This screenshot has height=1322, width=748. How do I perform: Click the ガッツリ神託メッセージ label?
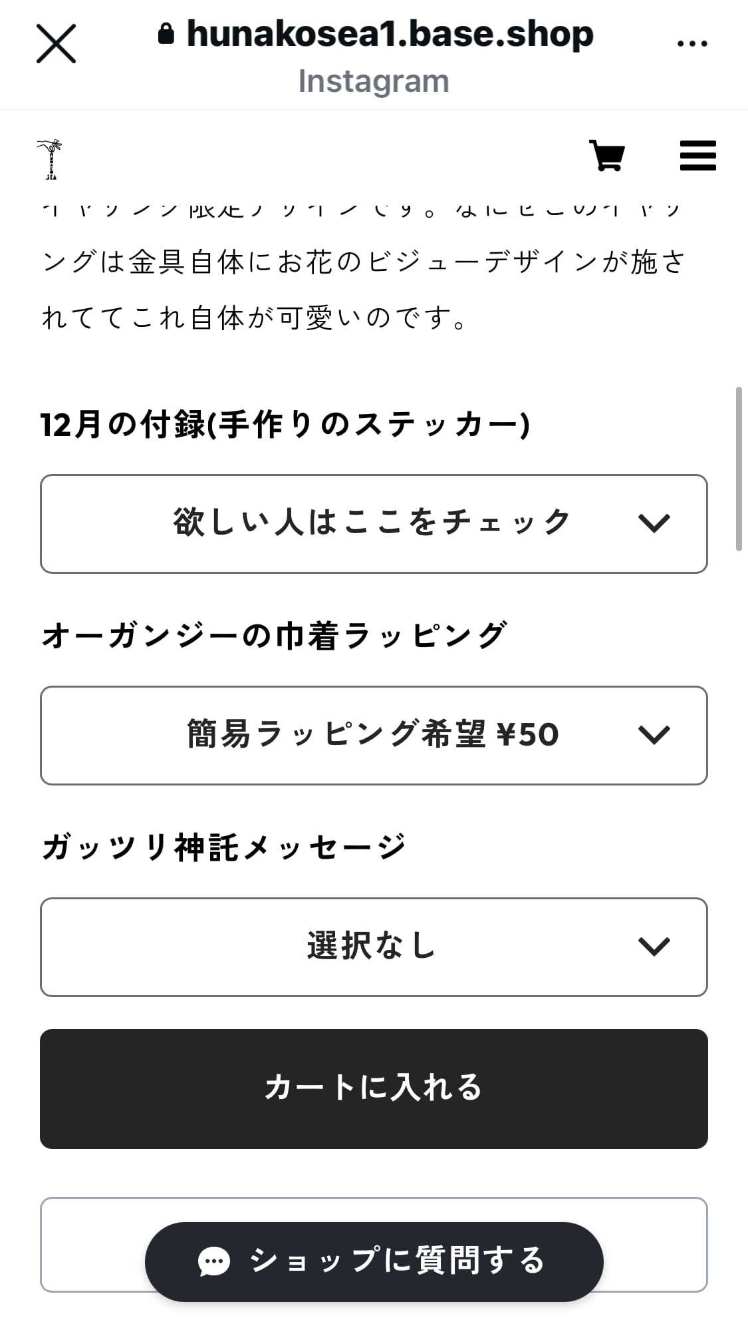[223, 847]
